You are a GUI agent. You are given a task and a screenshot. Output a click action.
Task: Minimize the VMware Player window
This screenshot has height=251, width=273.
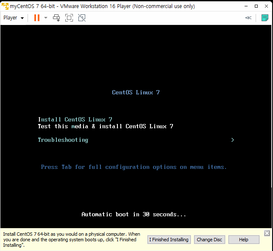click(x=246, y=6)
